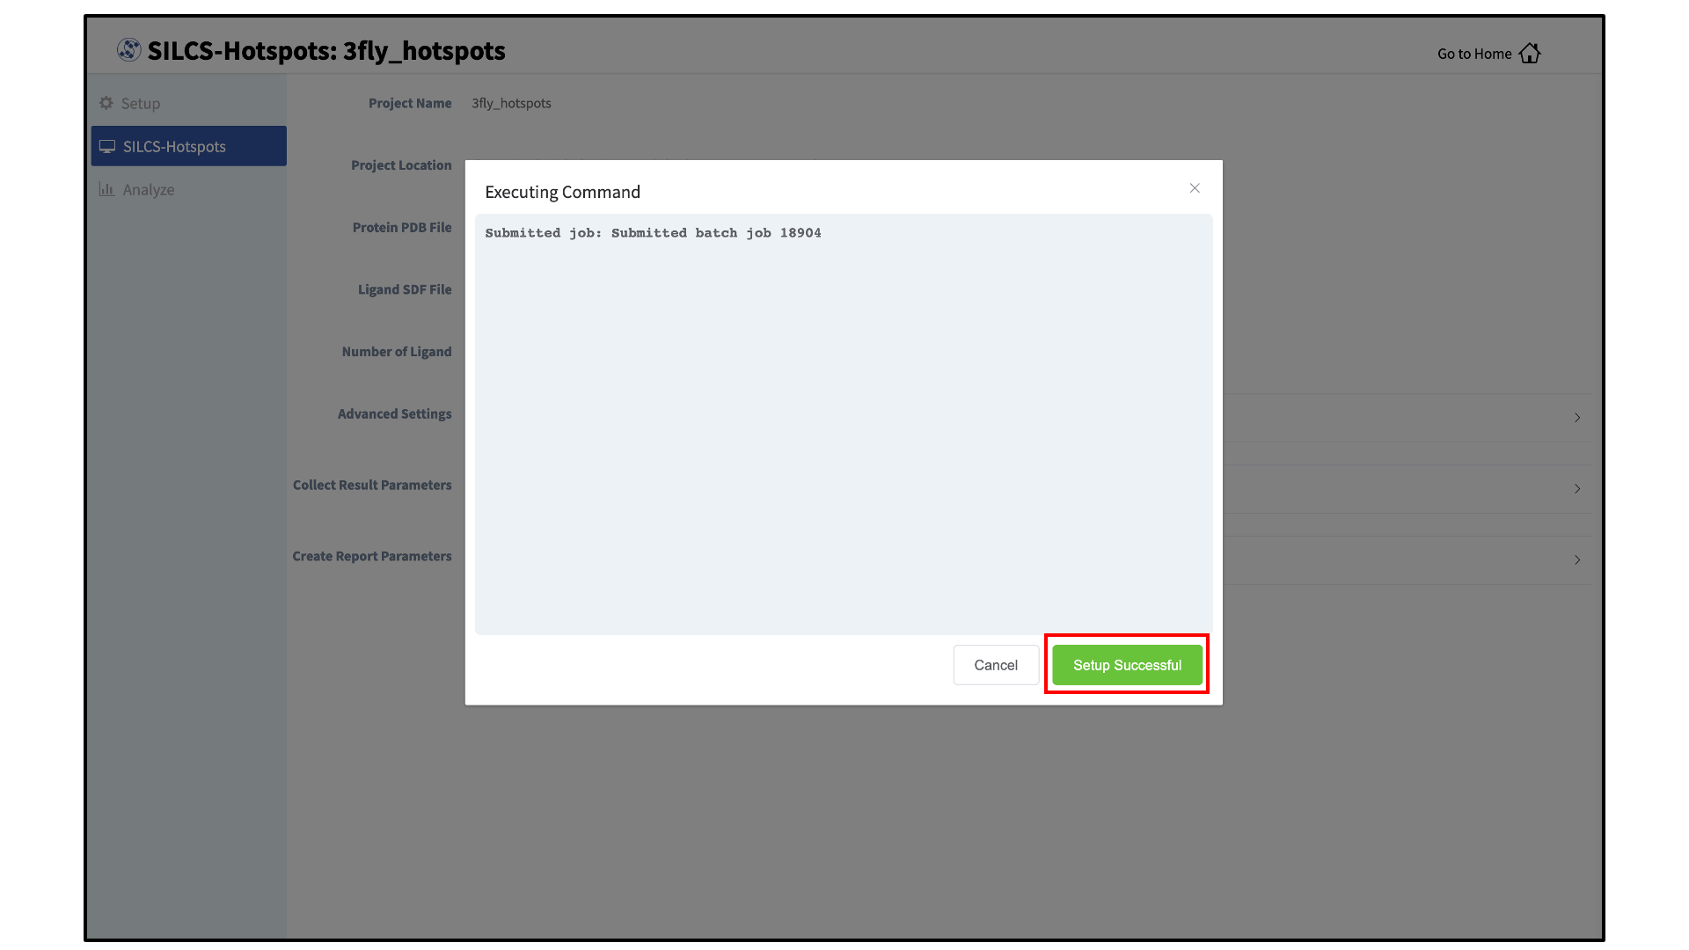Click the Create Report Parameters label
The height and width of the screenshot is (950, 1689).
(x=372, y=556)
